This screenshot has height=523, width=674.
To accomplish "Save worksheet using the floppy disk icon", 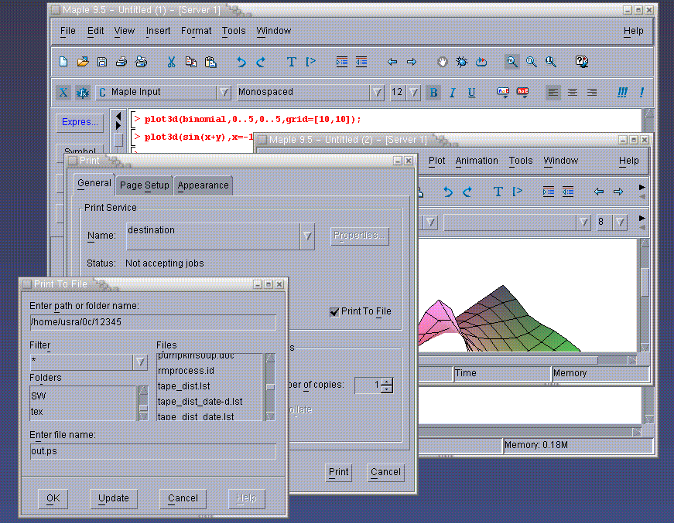I will tap(102, 61).
